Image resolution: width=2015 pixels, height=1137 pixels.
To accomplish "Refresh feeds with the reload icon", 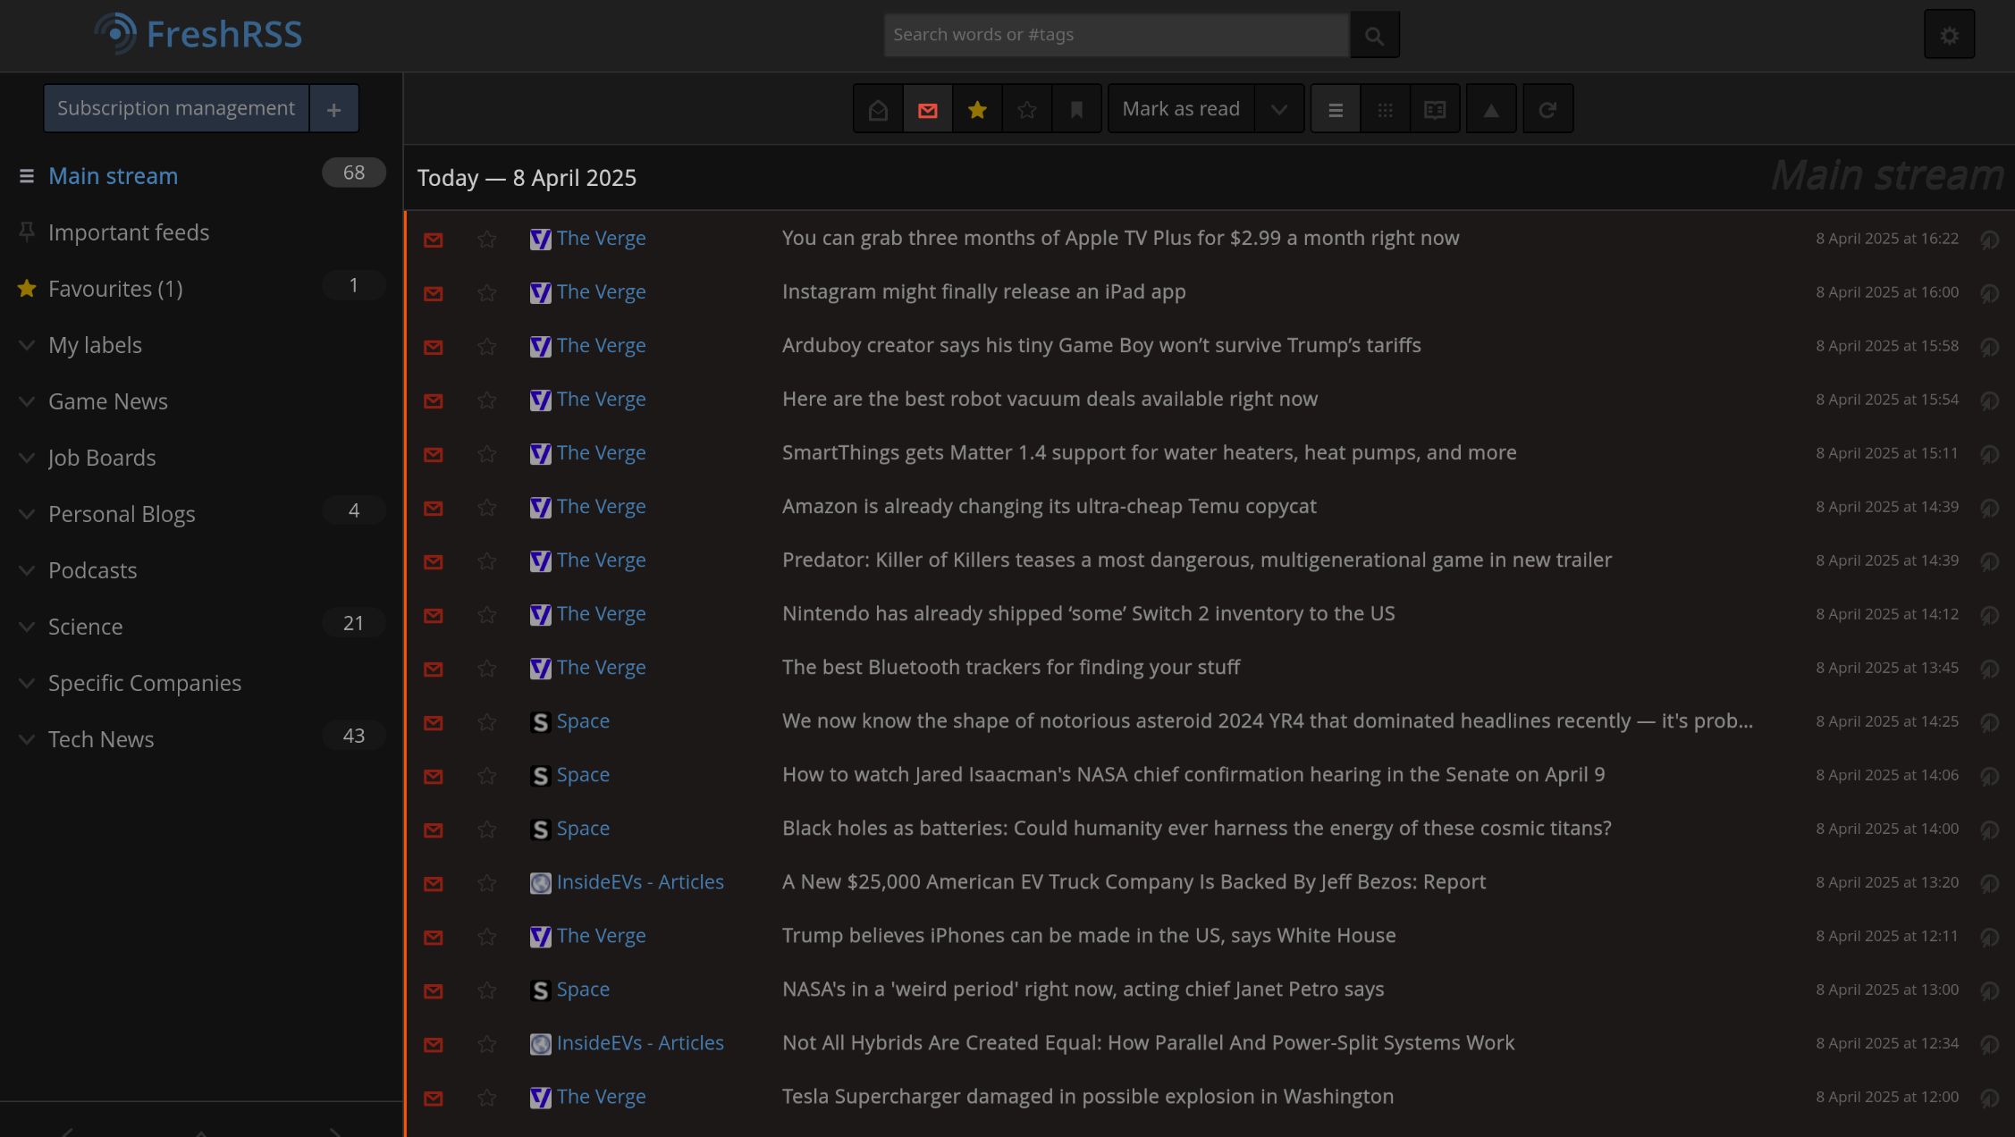I will [1547, 109].
